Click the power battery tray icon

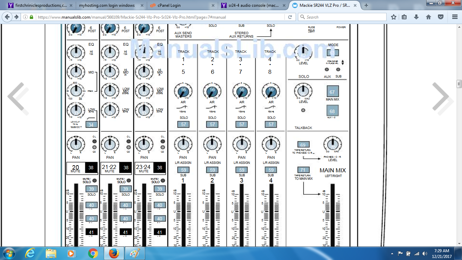[x=409, y=253]
